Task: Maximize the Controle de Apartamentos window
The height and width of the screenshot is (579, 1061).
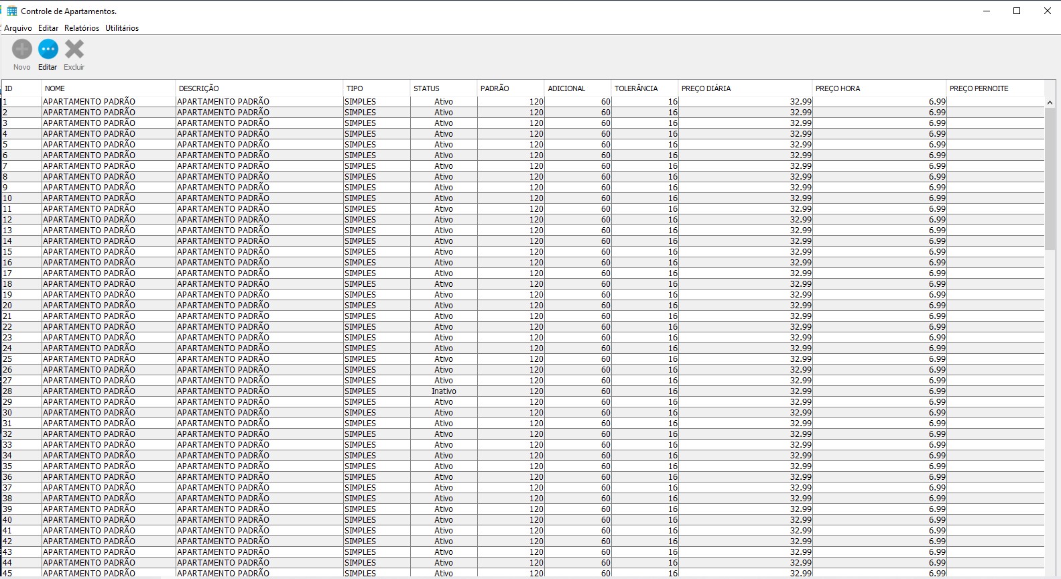Action: [1017, 11]
